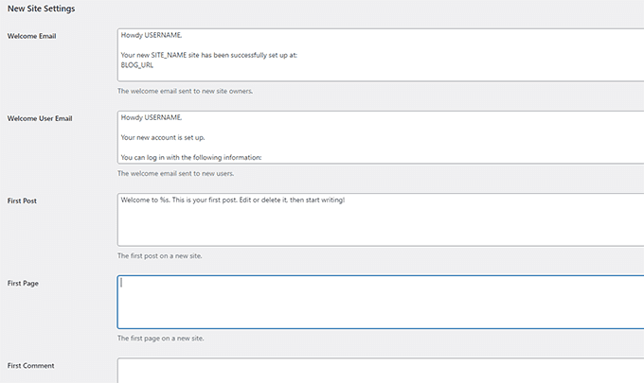Focus the First Comment text area
The height and width of the screenshot is (383, 644).
(381, 371)
